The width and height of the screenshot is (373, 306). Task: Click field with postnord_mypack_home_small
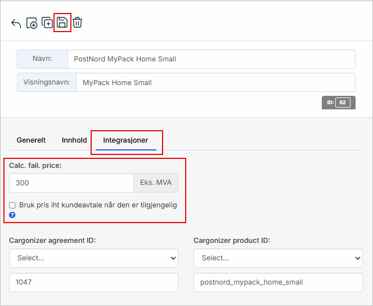tap(278, 282)
